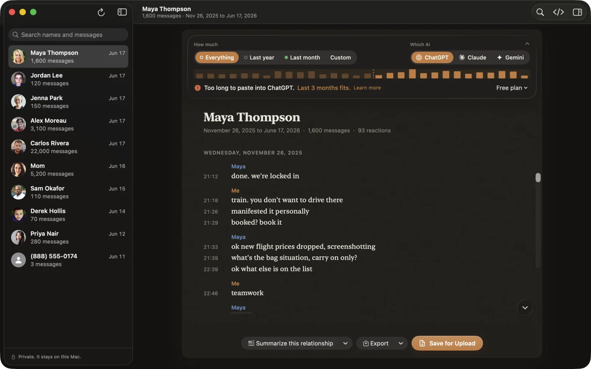The width and height of the screenshot is (591, 369).
Task: Jump to latest with the down-chevron button
Action: pyautogui.click(x=525, y=308)
